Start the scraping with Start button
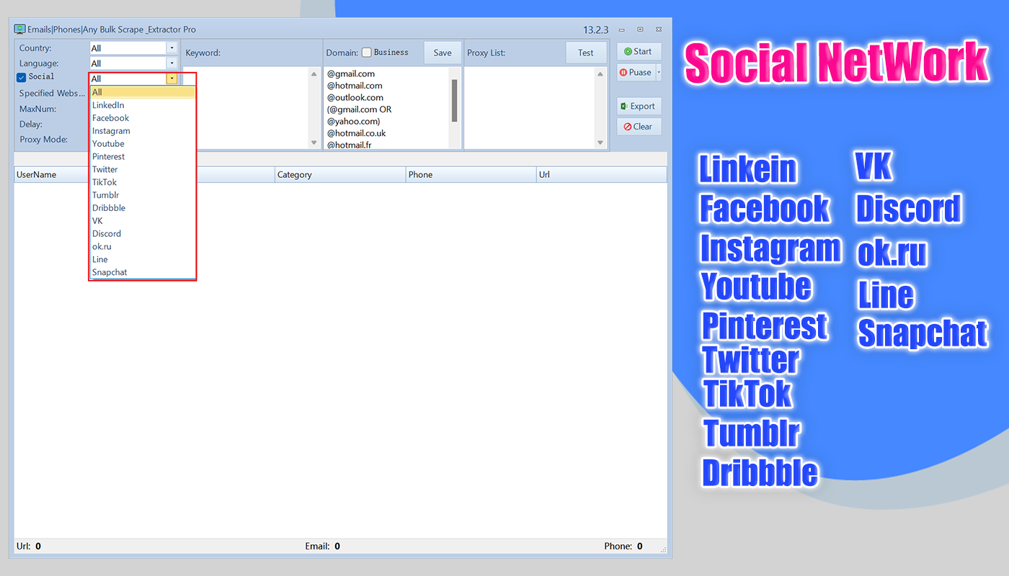Image resolution: width=1009 pixels, height=576 pixels. (x=639, y=52)
